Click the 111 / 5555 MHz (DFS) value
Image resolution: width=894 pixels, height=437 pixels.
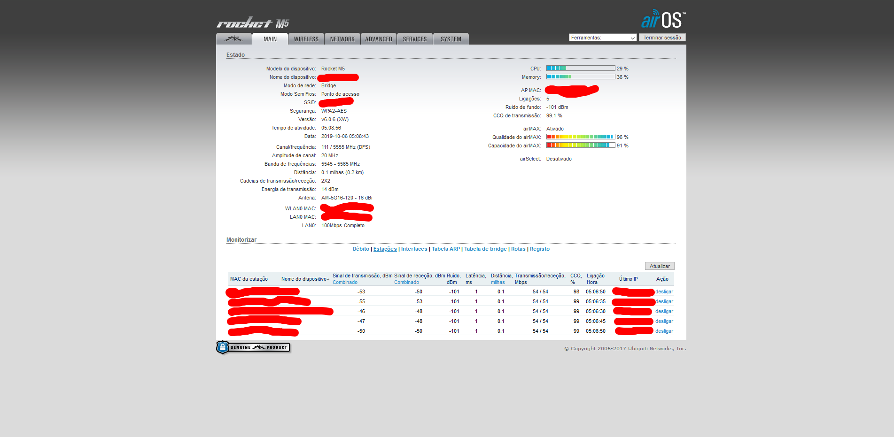point(346,147)
